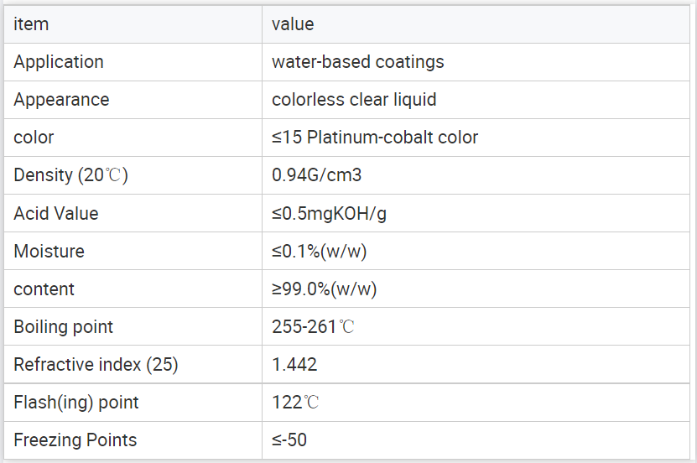This screenshot has width=697, height=463.
Task: Click '≤15 Platinum-cobalt color' value
Action: 375,138
